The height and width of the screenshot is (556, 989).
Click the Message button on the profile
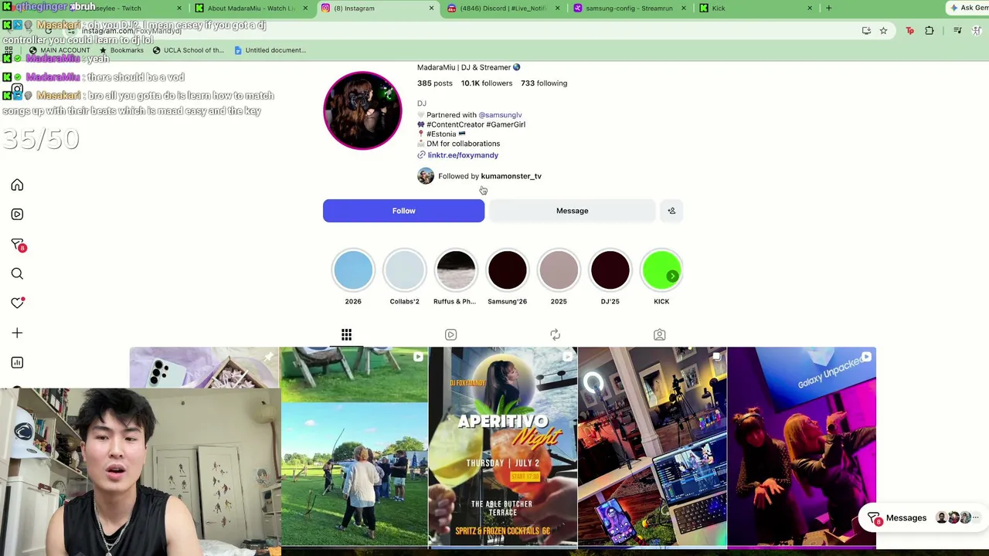tap(572, 211)
